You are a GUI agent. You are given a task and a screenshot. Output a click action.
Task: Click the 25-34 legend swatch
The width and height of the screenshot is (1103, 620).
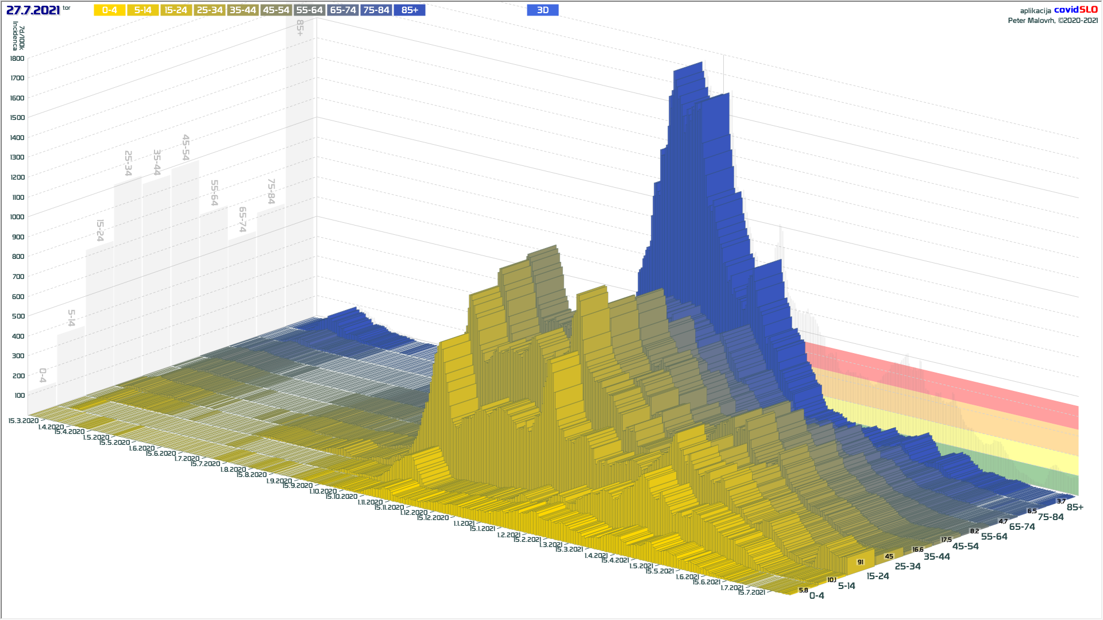(x=209, y=10)
